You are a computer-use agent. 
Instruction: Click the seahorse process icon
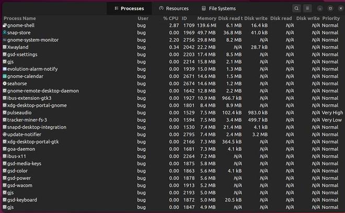click(5, 84)
